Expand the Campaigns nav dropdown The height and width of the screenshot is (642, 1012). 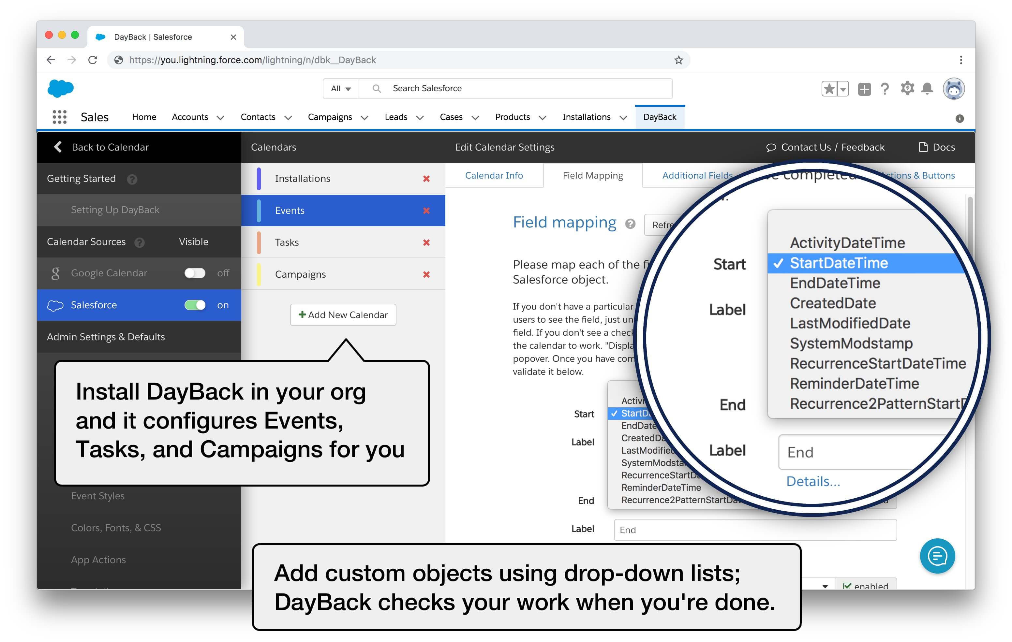(x=365, y=118)
